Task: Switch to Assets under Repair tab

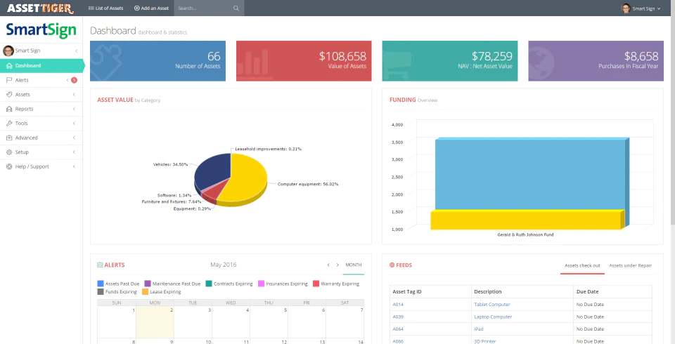Action: (x=630, y=265)
